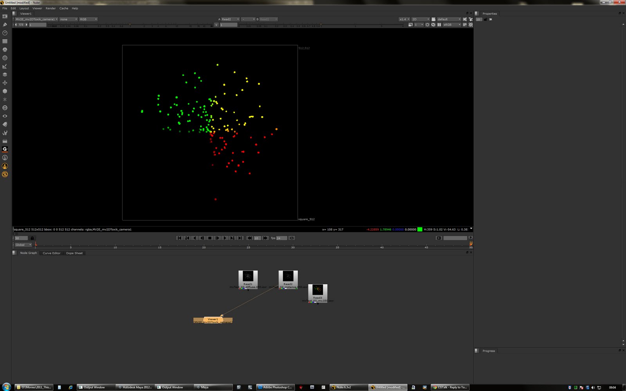Select the Read3 node thumbnail
Viewport: 626px width, 391px height.
point(318,289)
